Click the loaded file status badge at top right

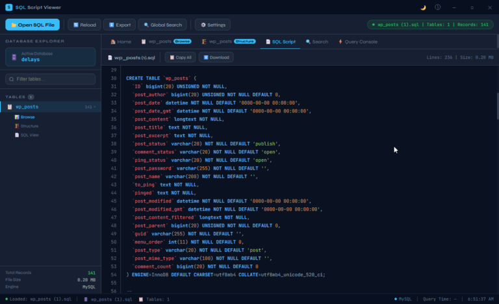430,25
